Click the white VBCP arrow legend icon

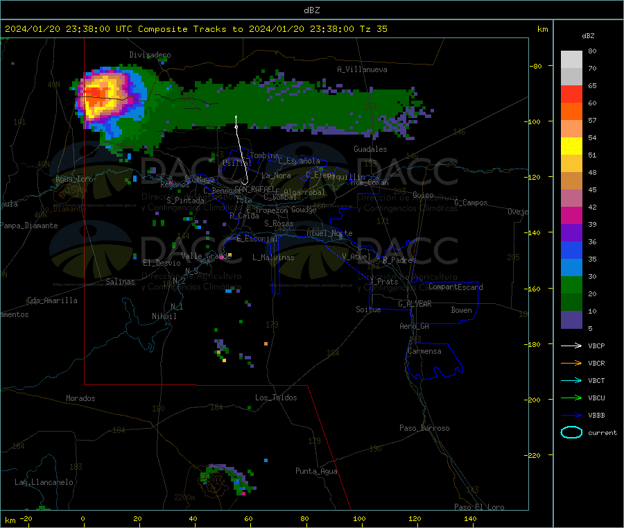point(571,346)
